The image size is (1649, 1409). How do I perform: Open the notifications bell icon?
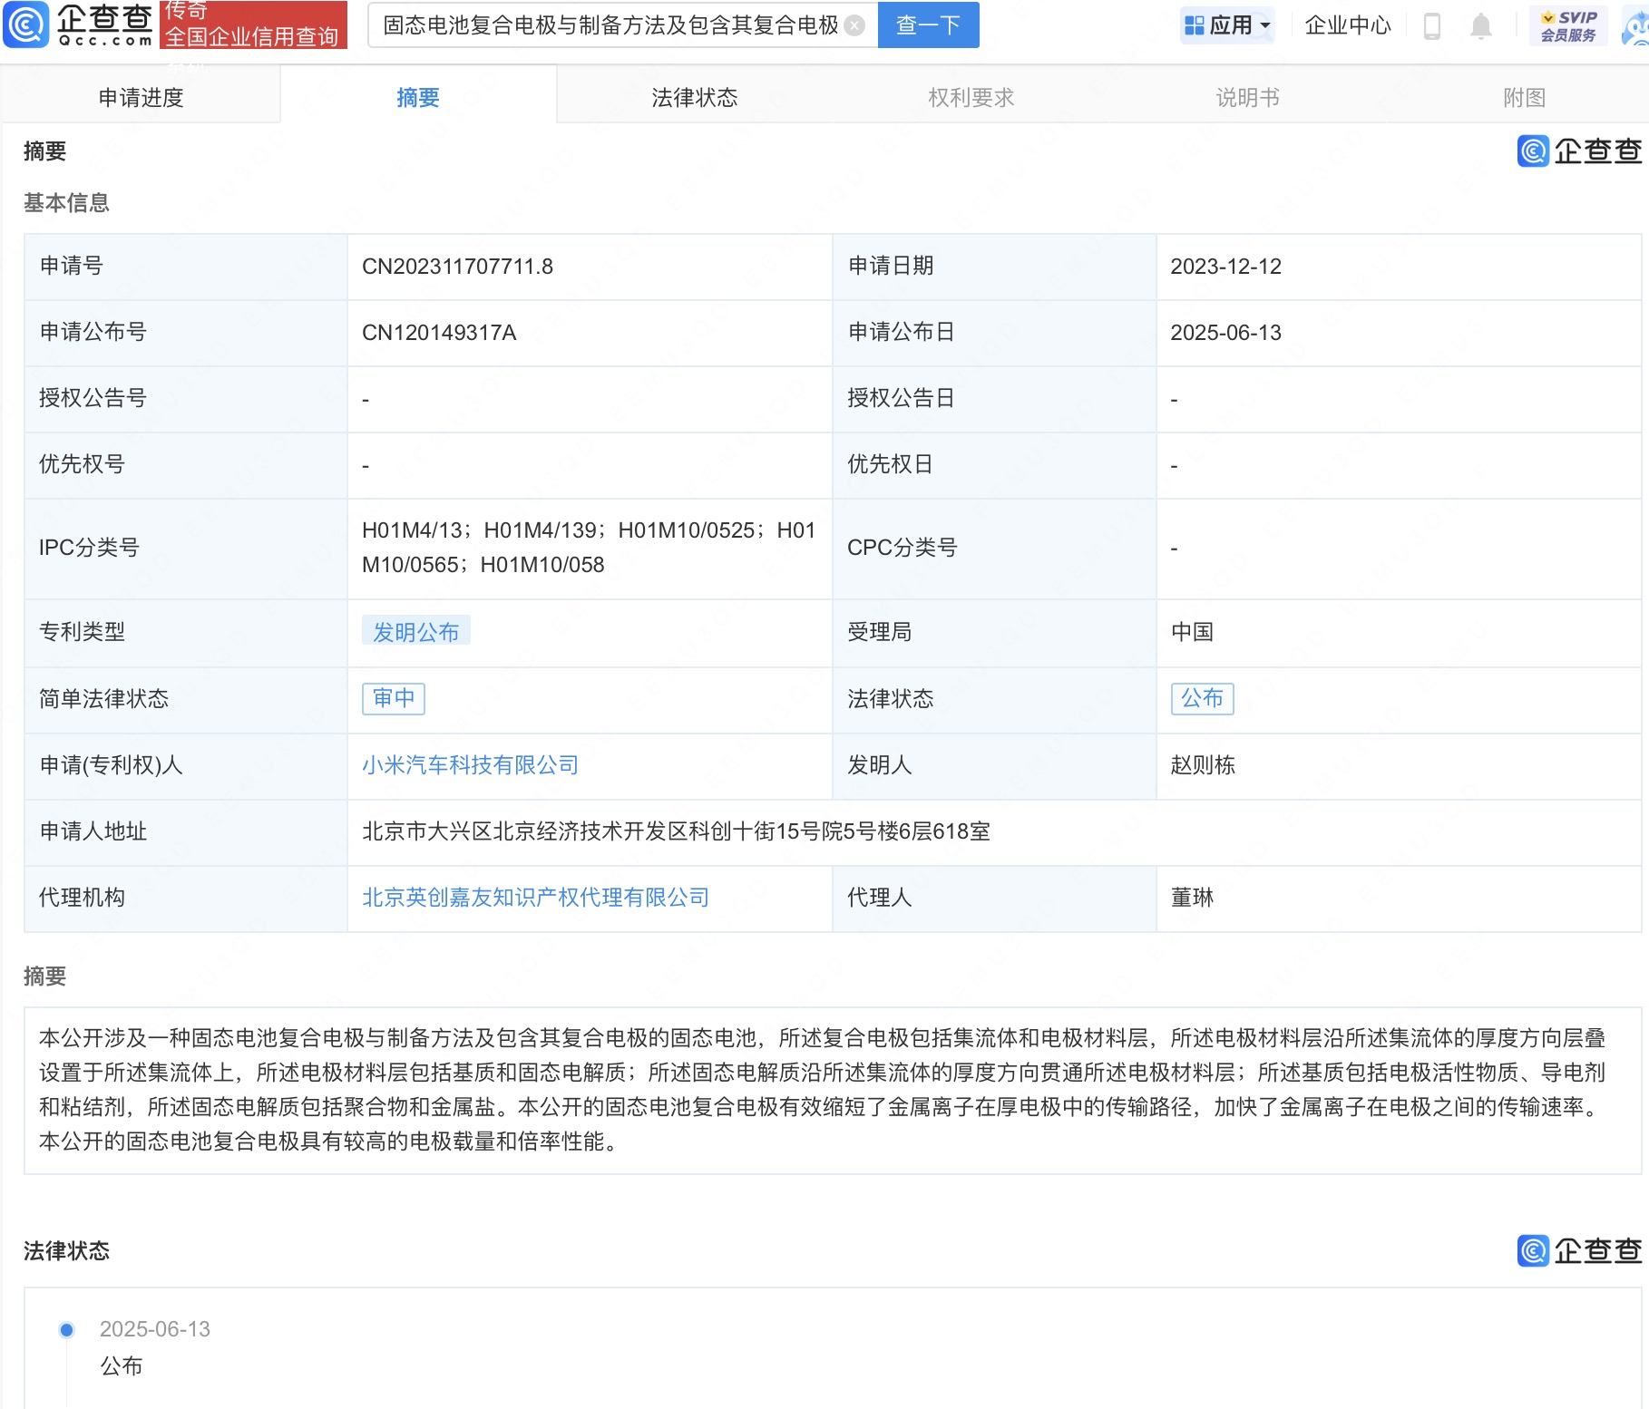coord(1481,25)
